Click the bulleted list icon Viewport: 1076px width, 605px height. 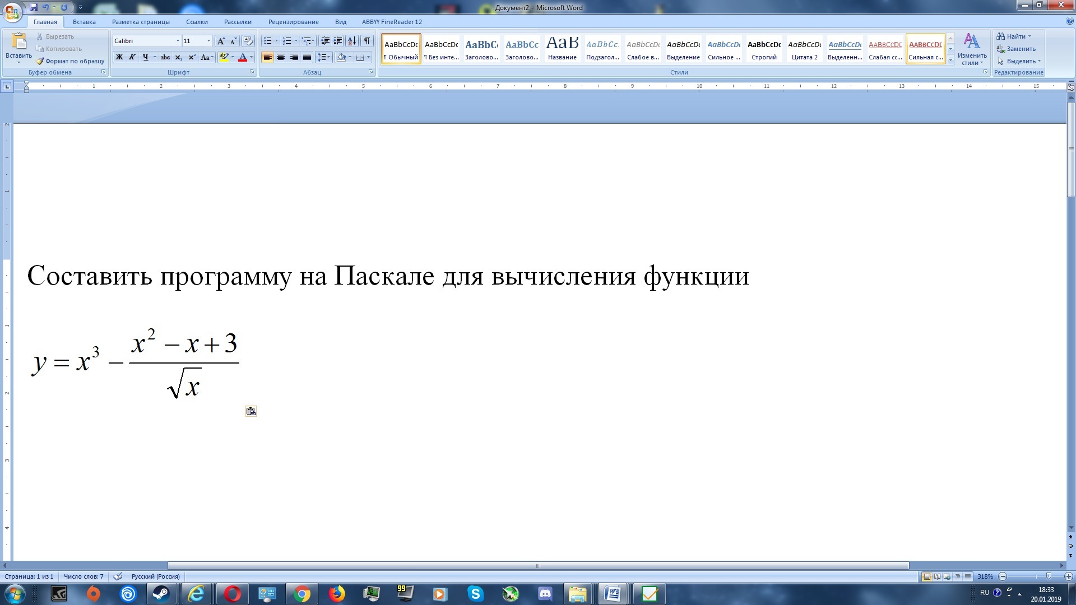268,41
